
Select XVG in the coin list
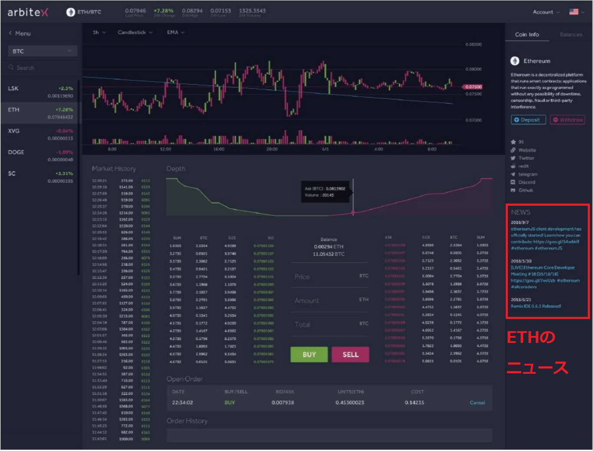point(40,134)
